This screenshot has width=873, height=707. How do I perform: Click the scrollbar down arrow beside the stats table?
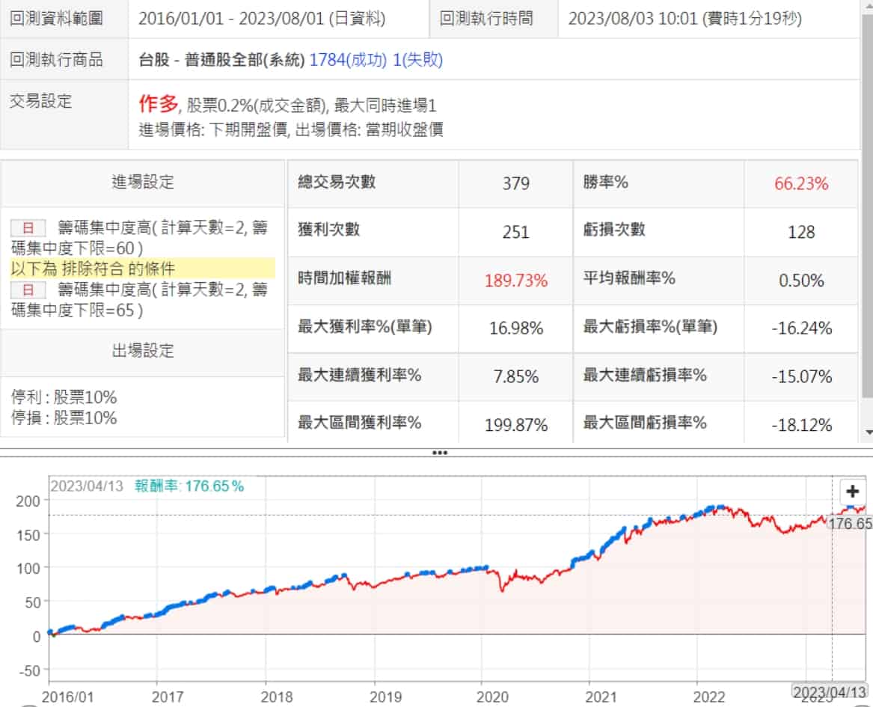click(x=868, y=432)
